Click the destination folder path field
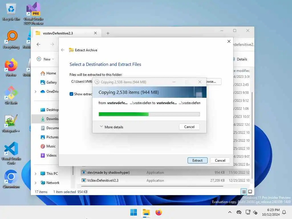Screen dimensions: 292x219 pos(81,82)
